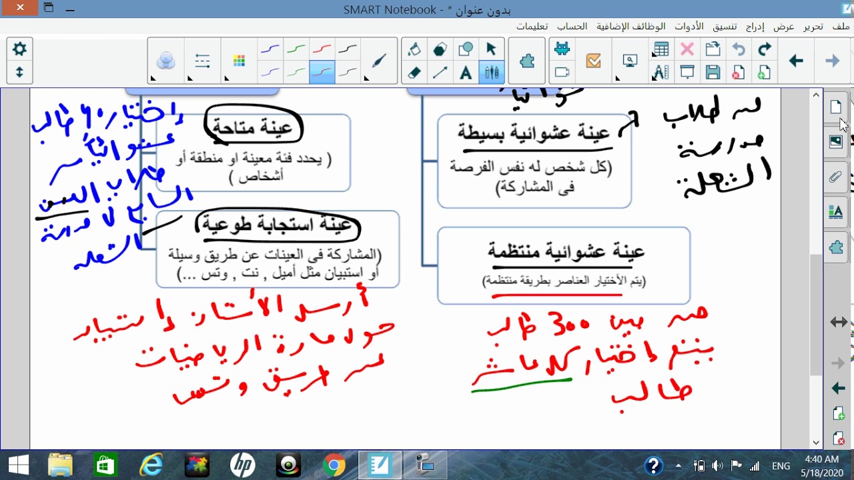Viewport: 854px width, 480px height.
Task: Select red thick pen preset
Action: (x=322, y=49)
